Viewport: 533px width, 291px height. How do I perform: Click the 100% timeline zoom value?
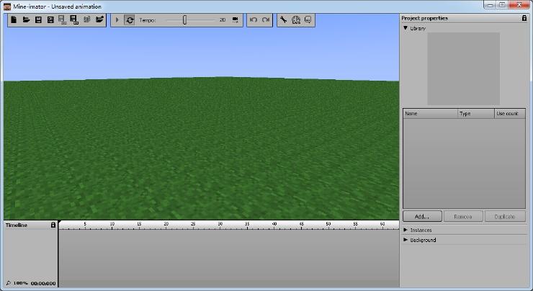pos(20,283)
